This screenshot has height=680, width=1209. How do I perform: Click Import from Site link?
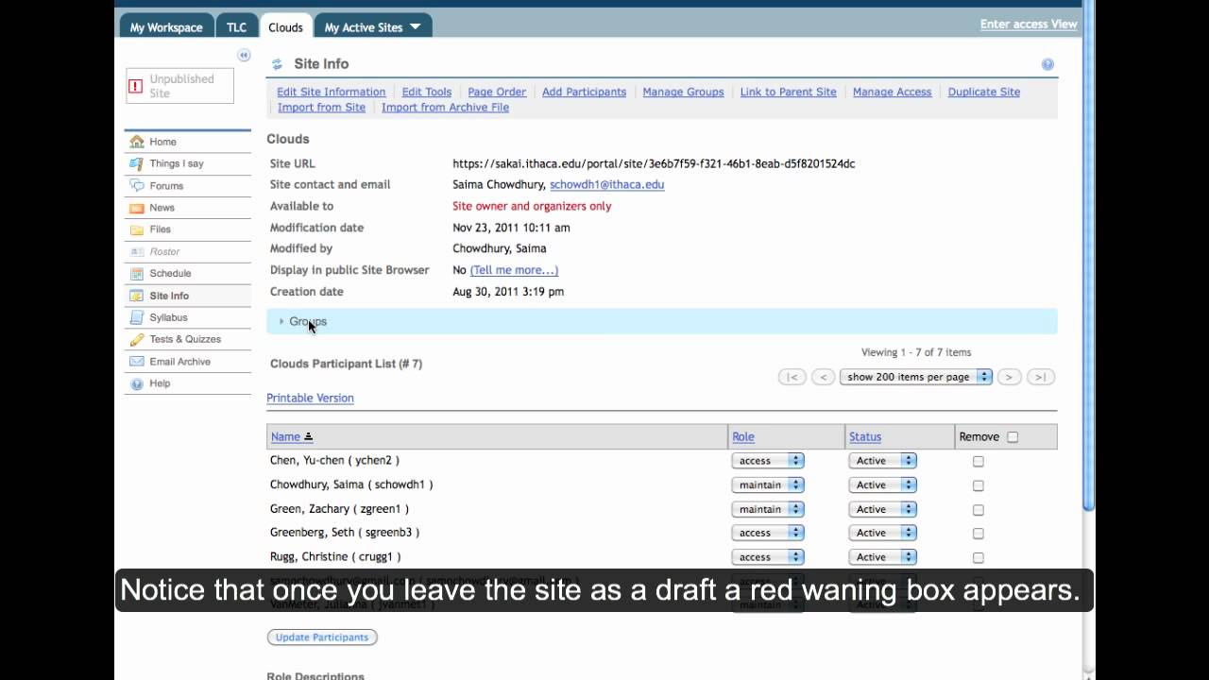click(x=321, y=108)
